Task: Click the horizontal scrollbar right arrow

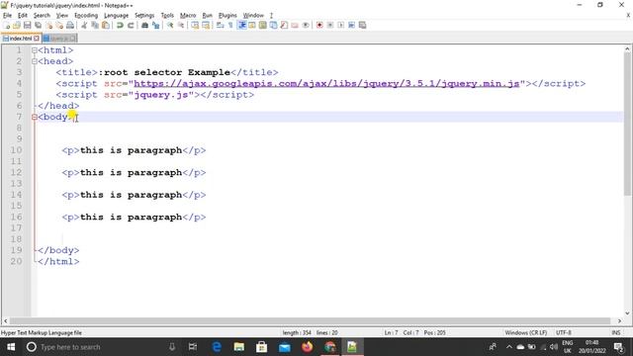Action: (x=620, y=320)
